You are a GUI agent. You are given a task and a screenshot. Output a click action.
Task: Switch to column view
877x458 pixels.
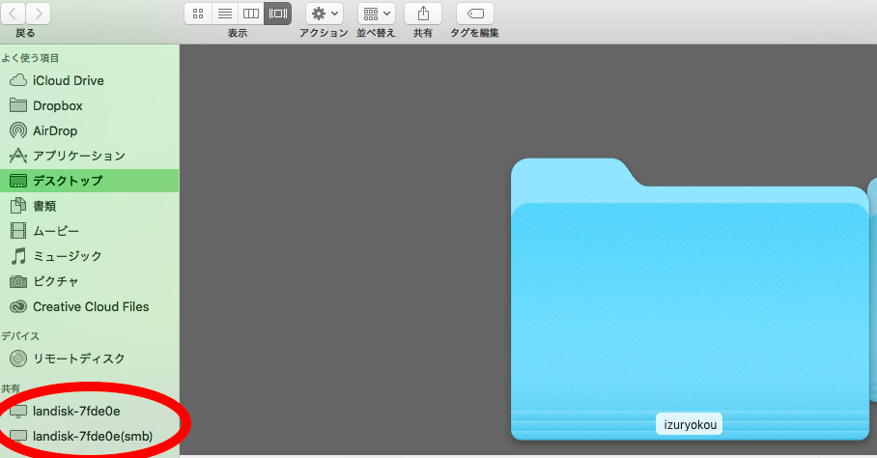coord(251,14)
